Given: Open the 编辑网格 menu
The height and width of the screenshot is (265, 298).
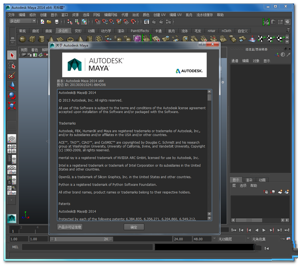Looking at the screenshot, I should [111, 15].
